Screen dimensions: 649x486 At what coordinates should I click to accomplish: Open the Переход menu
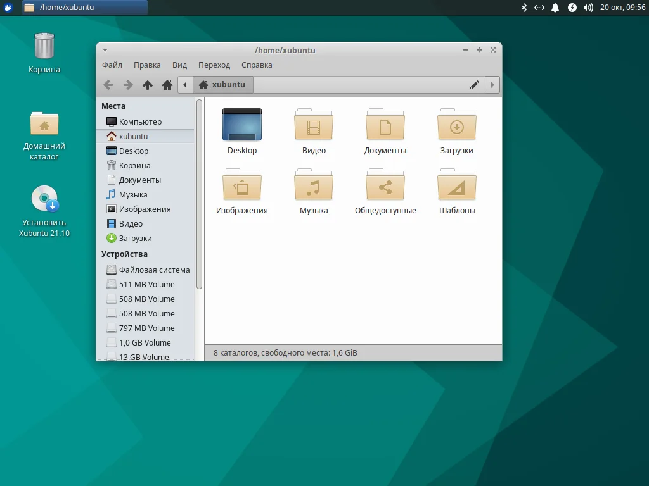click(214, 65)
